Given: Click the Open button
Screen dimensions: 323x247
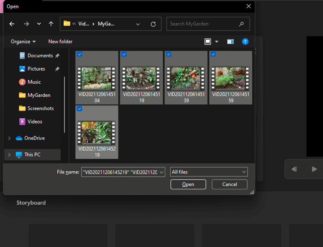Looking at the screenshot, I should [188, 184].
